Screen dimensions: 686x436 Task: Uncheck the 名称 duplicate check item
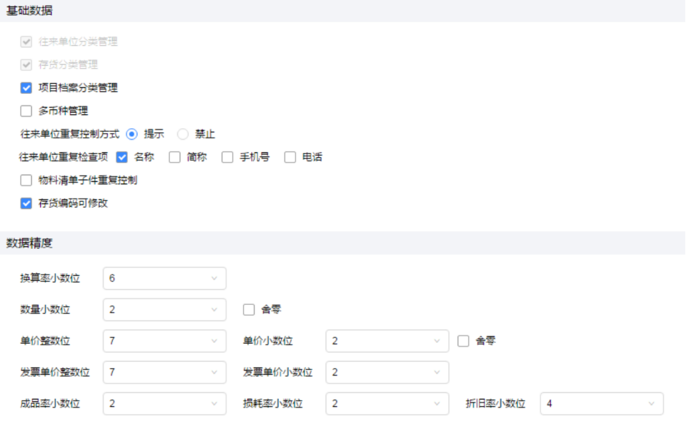pyautogui.click(x=122, y=157)
